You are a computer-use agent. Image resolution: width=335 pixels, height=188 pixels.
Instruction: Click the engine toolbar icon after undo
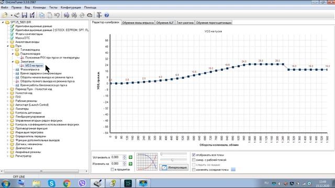(66, 15)
